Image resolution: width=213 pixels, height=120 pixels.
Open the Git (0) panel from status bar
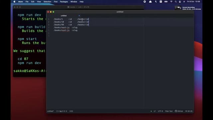coord(189,111)
